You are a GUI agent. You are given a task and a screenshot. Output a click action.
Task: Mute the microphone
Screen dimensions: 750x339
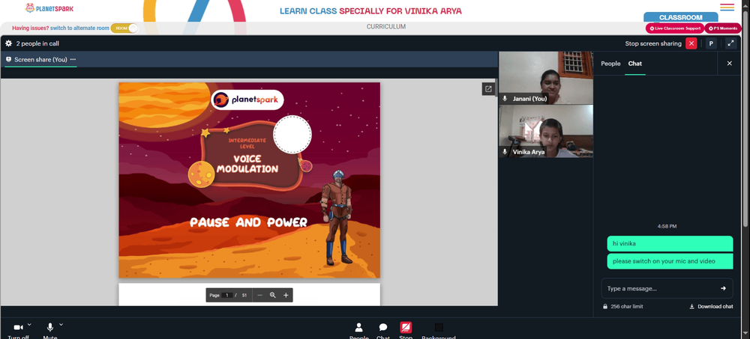[x=49, y=328]
